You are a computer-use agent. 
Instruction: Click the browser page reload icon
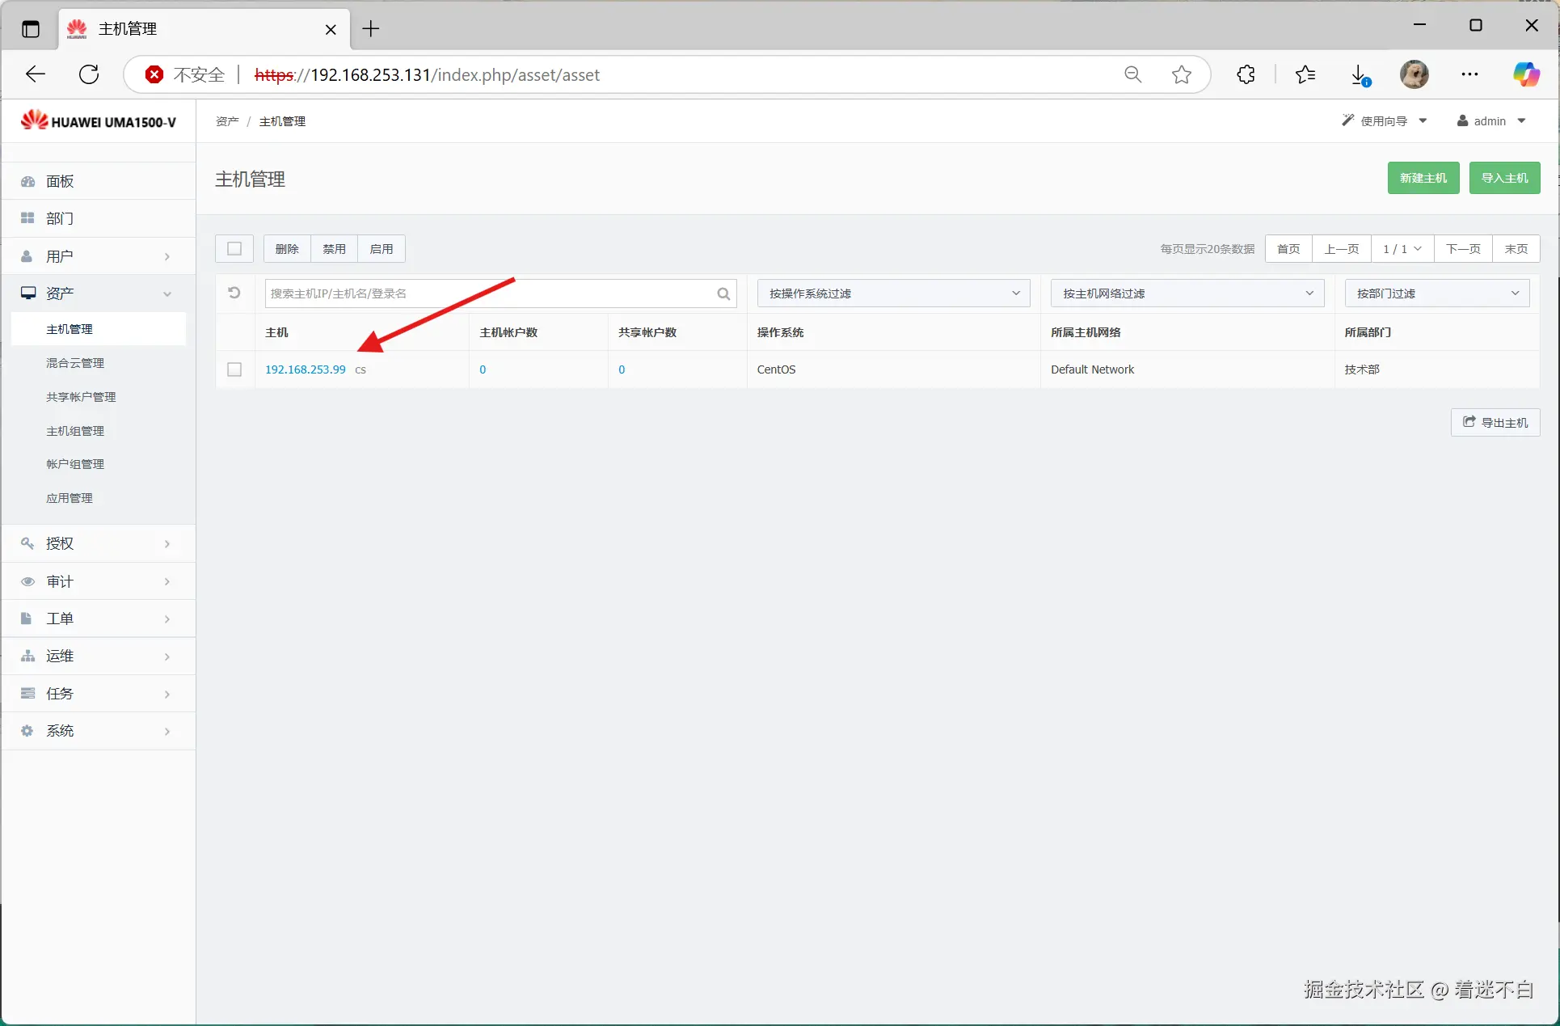click(x=89, y=74)
